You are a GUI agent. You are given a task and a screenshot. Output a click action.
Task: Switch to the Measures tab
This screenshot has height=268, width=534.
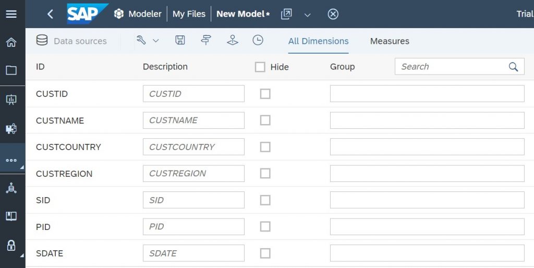tap(390, 41)
